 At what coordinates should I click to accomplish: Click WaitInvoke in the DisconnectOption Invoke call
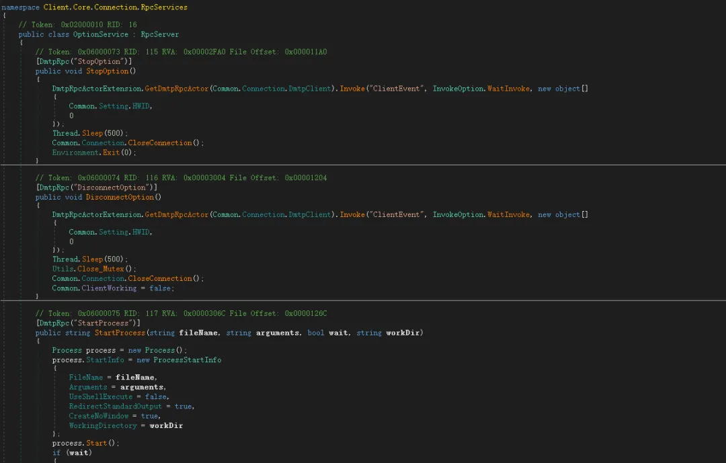coord(508,214)
